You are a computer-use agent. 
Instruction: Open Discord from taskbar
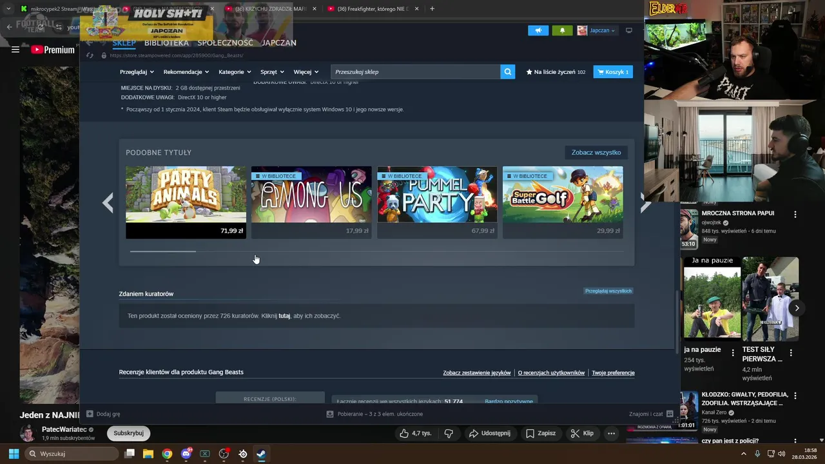point(186,454)
